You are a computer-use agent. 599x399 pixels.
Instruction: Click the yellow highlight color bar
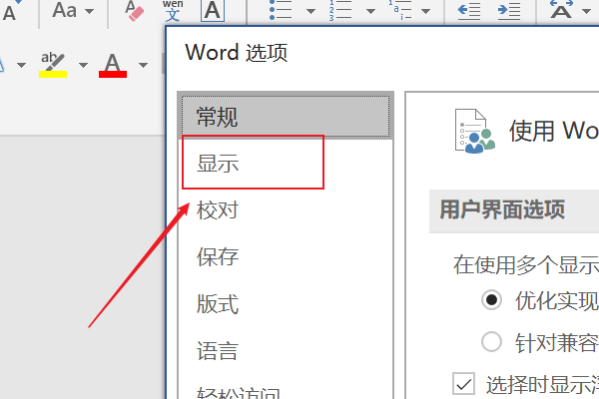click(53, 75)
